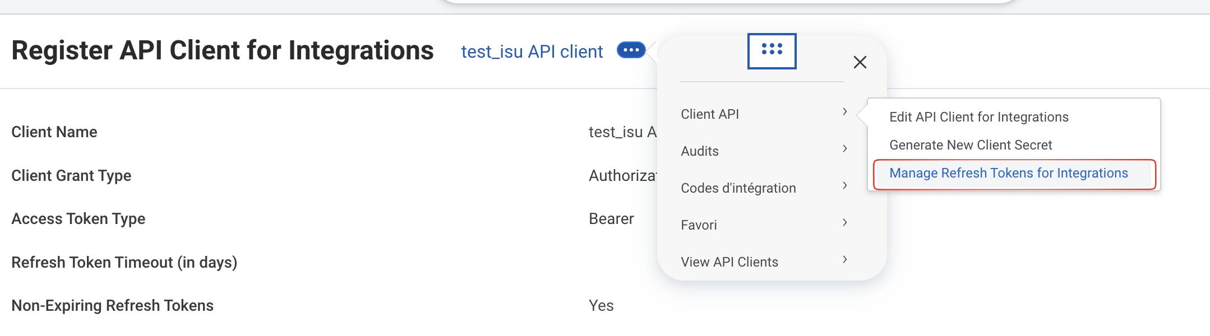This screenshot has height=336, width=1210.
Task: Click the six-dot drag handle icon
Action: click(772, 51)
